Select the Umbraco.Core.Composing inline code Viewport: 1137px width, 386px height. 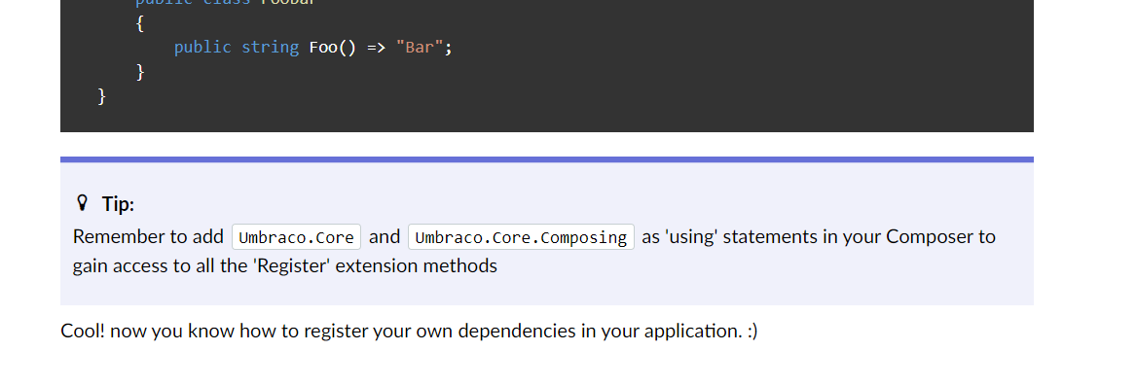(521, 237)
